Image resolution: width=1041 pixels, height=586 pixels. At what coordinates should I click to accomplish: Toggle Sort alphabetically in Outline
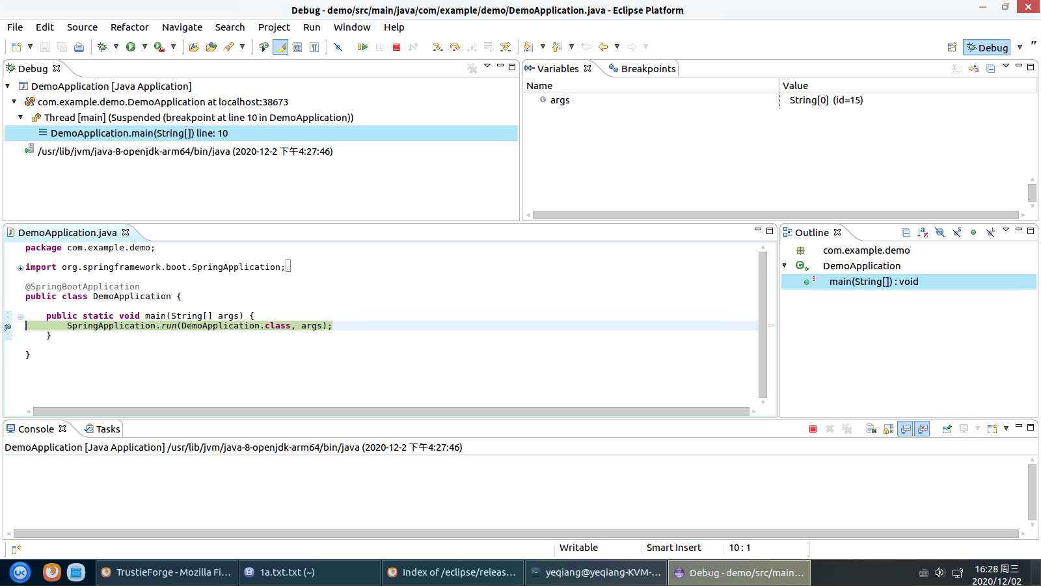[x=923, y=232]
